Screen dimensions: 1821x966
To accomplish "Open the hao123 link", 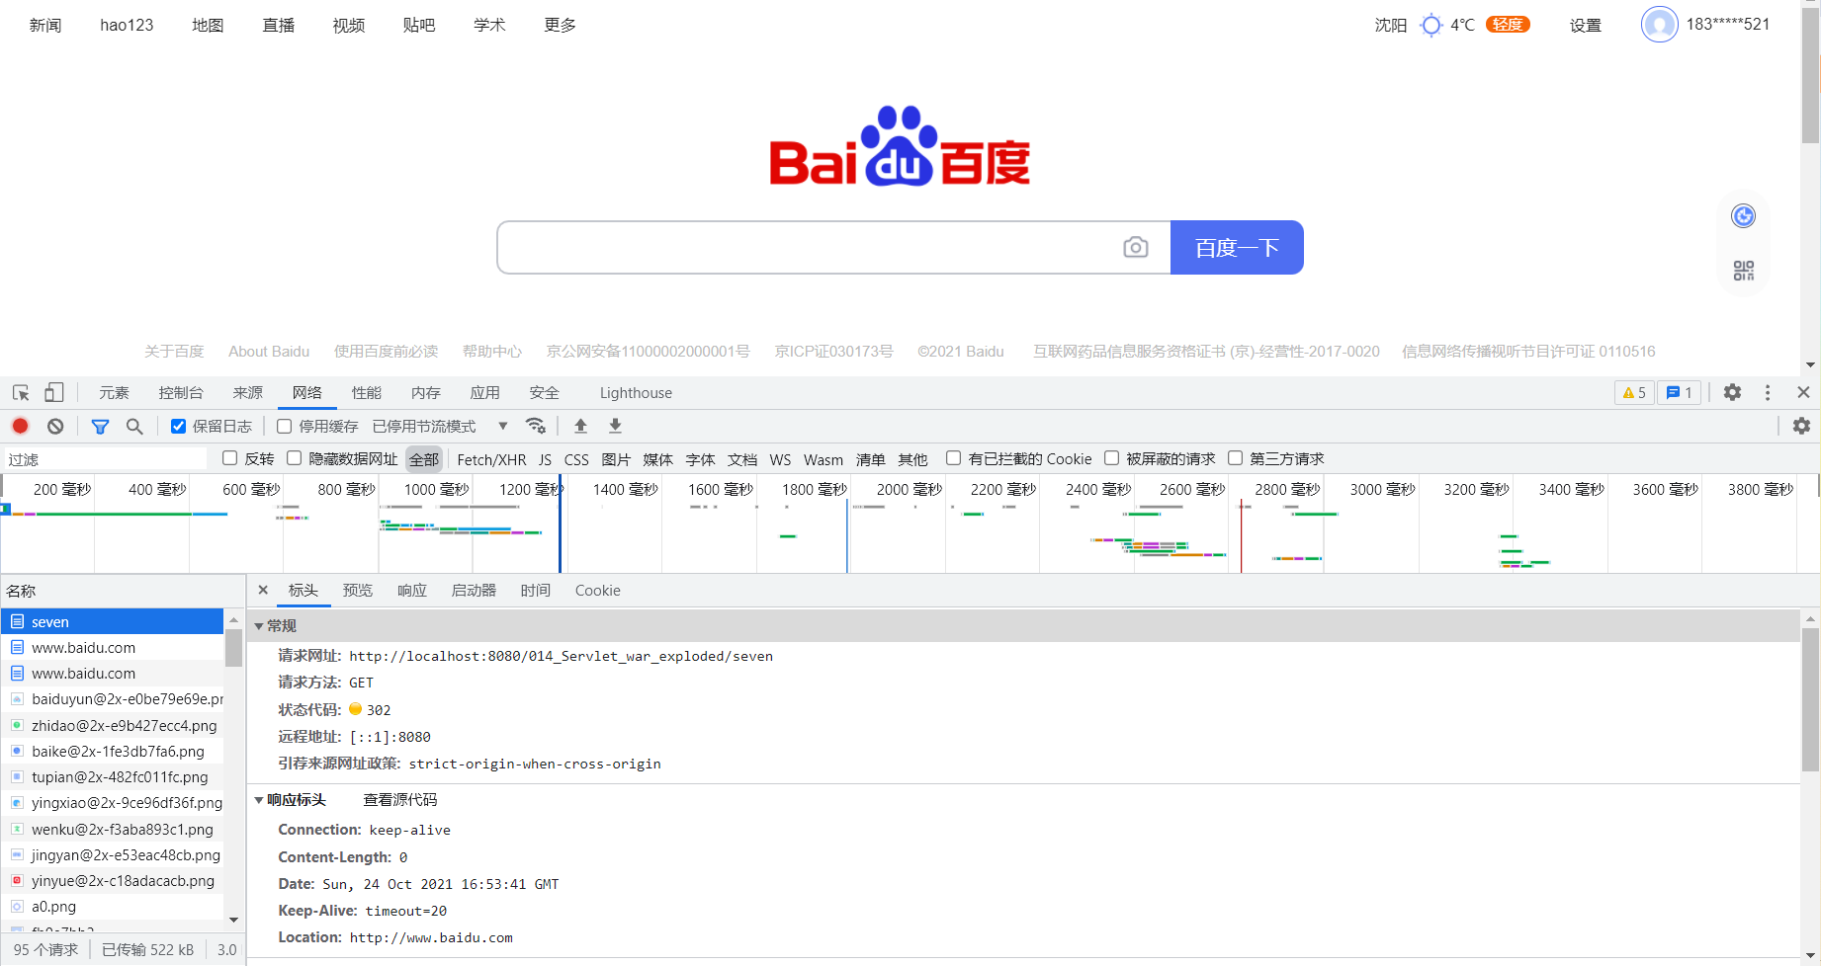I will (127, 25).
